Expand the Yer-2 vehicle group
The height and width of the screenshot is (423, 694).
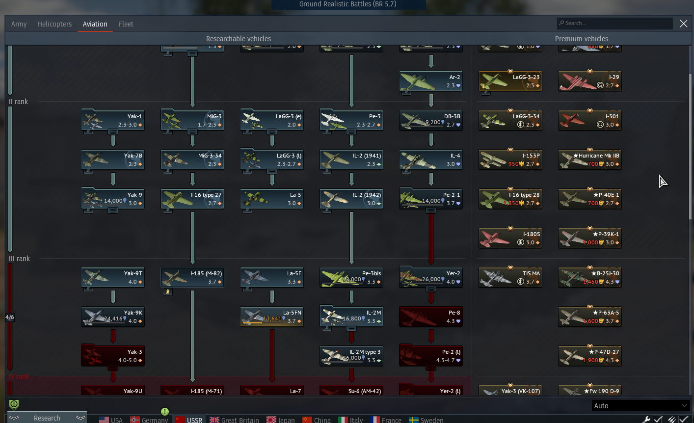click(431, 289)
